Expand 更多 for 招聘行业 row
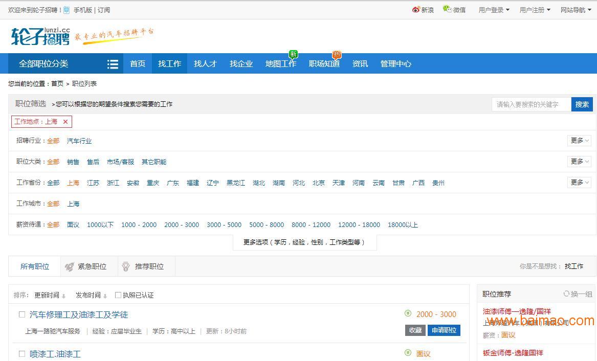Image resolution: width=597 pixels, height=361 pixels. [579, 141]
